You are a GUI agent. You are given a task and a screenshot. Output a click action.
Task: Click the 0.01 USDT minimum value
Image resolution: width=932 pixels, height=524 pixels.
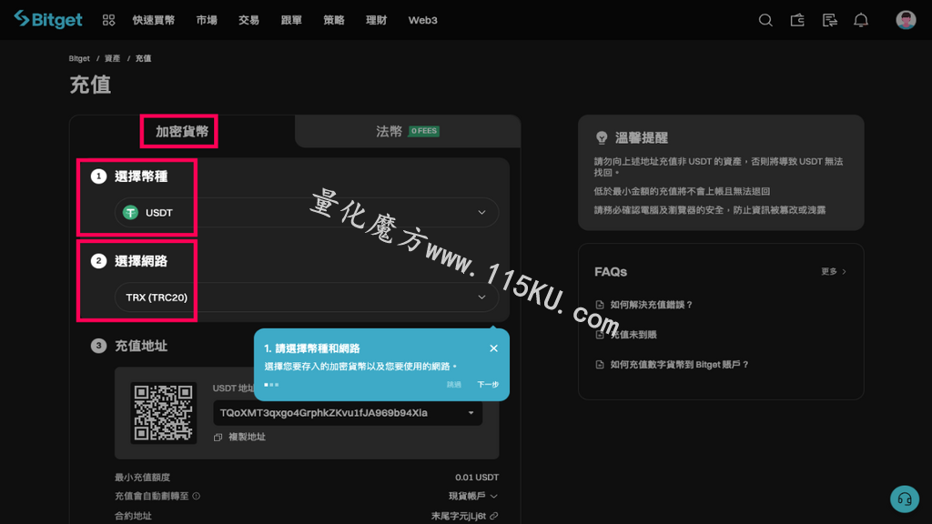click(x=477, y=477)
